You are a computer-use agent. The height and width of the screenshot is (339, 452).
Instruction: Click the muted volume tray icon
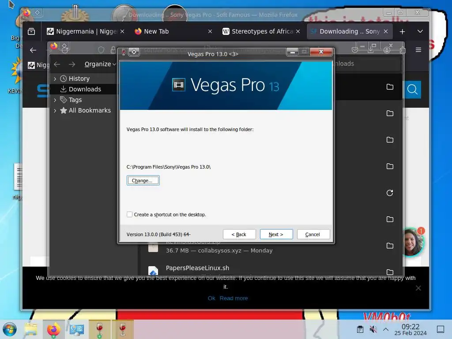373,329
